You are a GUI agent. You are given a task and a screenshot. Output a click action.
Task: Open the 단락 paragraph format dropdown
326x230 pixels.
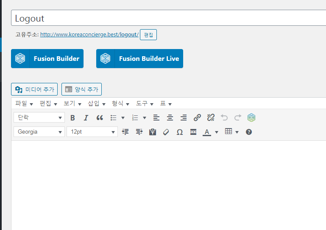[x=39, y=118]
